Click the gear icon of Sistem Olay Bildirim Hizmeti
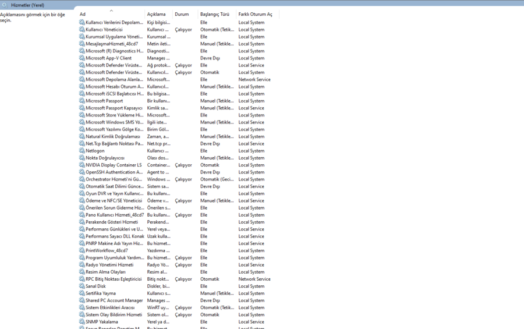 (82, 314)
